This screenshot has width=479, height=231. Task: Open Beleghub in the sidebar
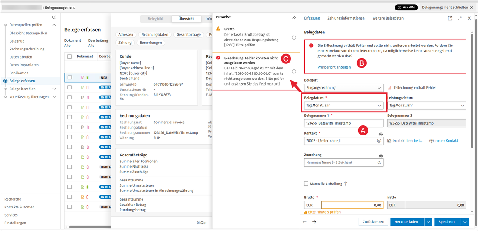[x=17, y=41]
